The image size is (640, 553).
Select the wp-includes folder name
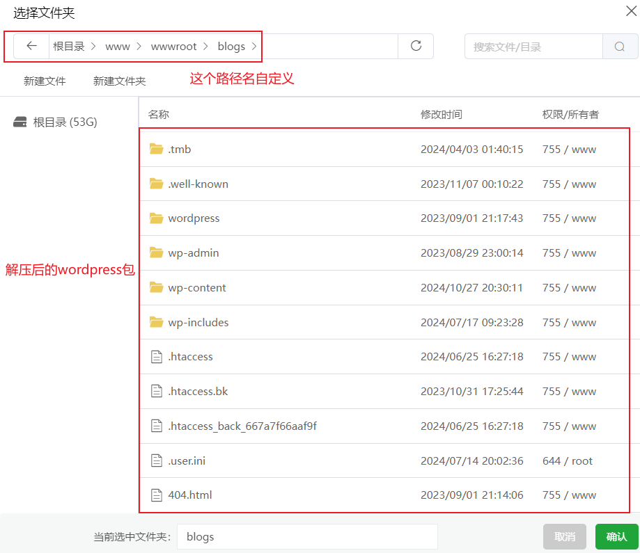[x=198, y=323]
